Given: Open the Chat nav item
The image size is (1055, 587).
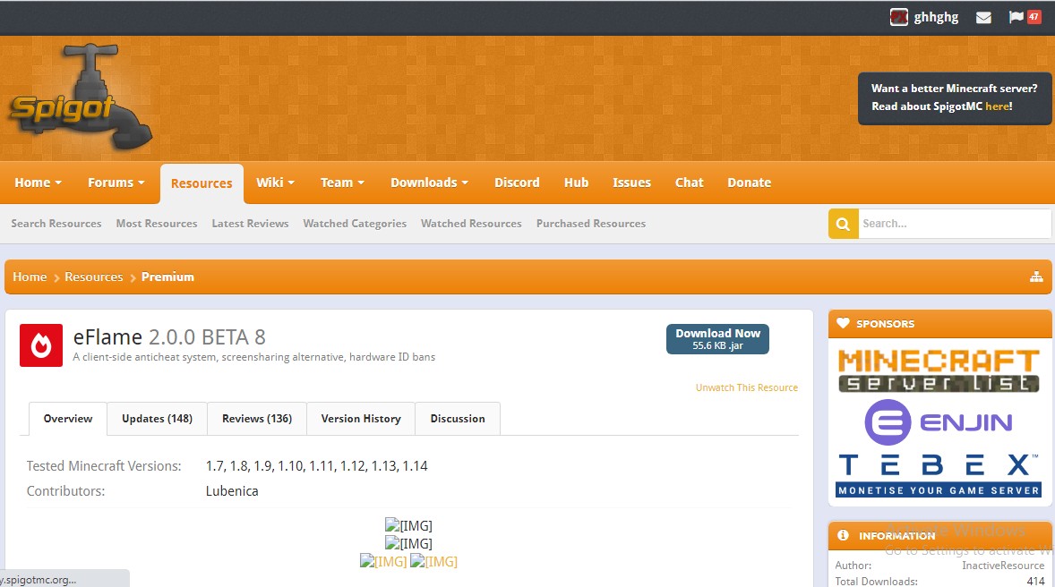Looking at the screenshot, I should [689, 183].
